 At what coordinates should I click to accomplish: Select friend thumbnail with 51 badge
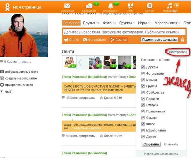coord(95,62)
